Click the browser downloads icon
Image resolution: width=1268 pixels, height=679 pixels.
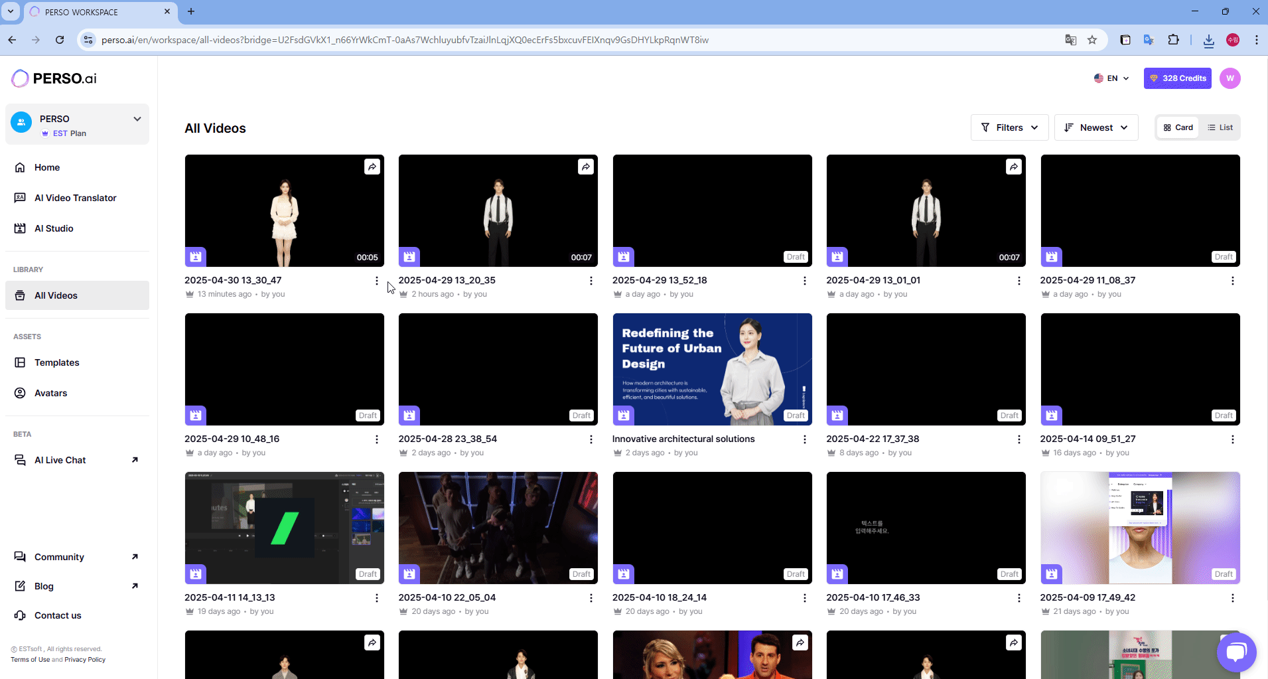pyautogui.click(x=1208, y=40)
